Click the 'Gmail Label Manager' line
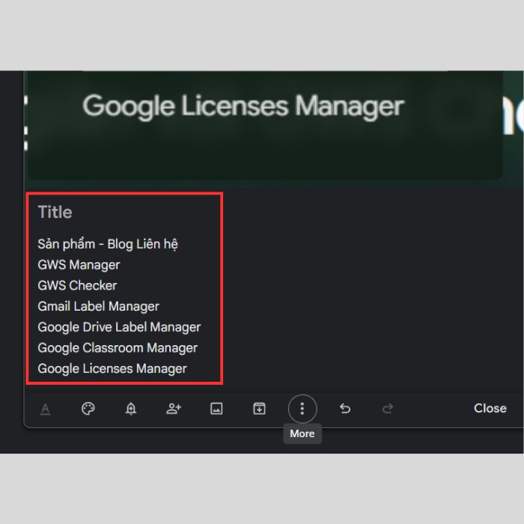This screenshot has width=524, height=524. [99, 306]
